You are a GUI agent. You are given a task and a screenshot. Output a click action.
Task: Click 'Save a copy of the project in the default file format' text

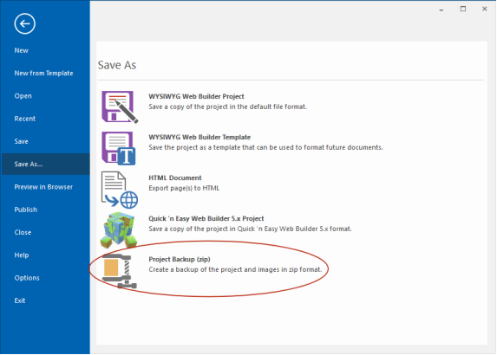point(227,107)
